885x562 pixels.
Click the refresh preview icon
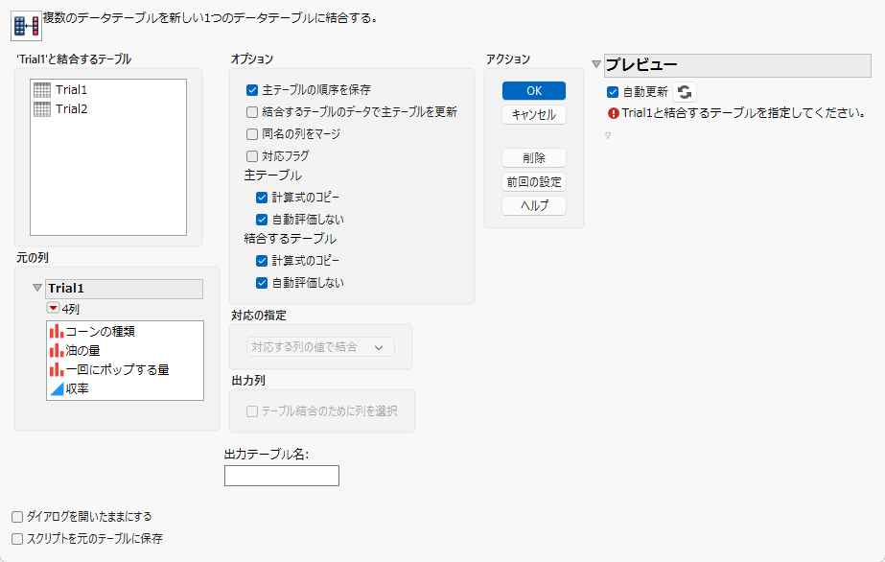[685, 92]
